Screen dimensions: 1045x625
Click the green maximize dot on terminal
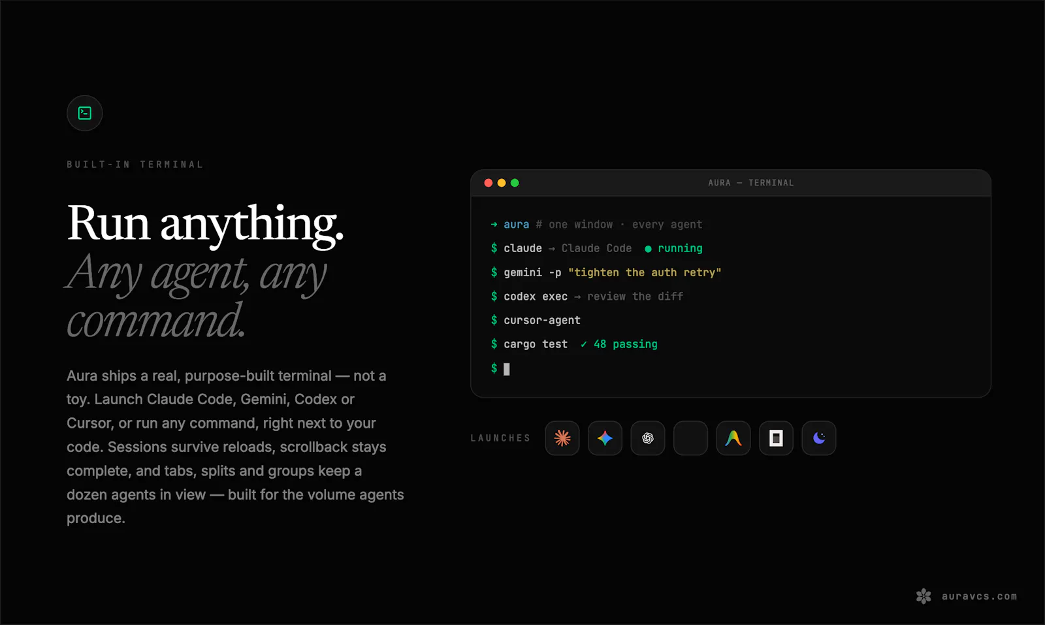click(515, 183)
